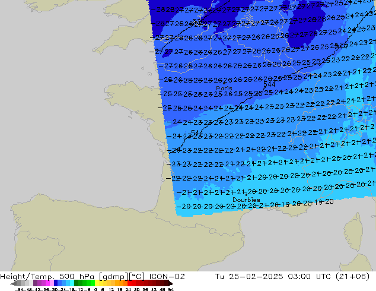Click the grey left arrow of color scale
Viewport: 376px width, 291px height.
13,283
